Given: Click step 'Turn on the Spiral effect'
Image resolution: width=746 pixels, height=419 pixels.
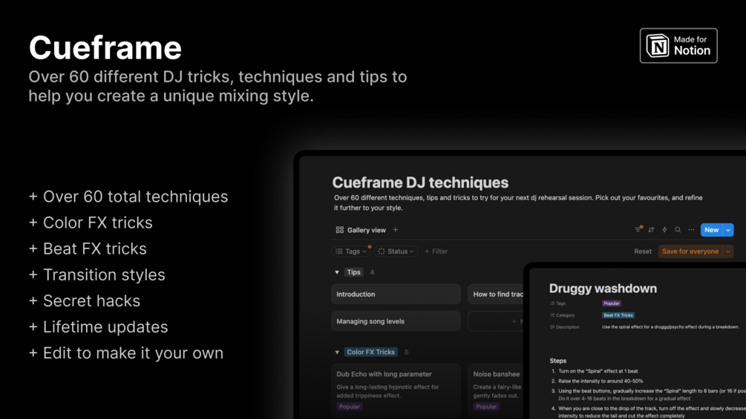Looking at the screenshot, I should pos(598,371).
